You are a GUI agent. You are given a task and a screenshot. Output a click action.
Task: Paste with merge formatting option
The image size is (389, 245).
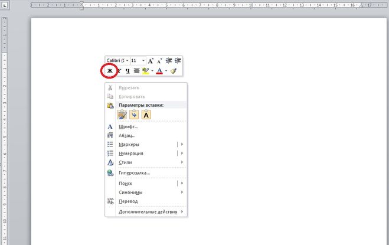(x=134, y=115)
